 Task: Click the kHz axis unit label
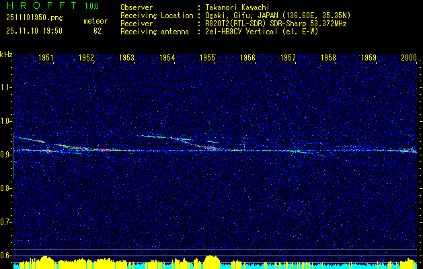pos(6,54)
